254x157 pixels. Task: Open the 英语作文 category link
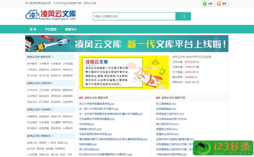pos(44,70)
